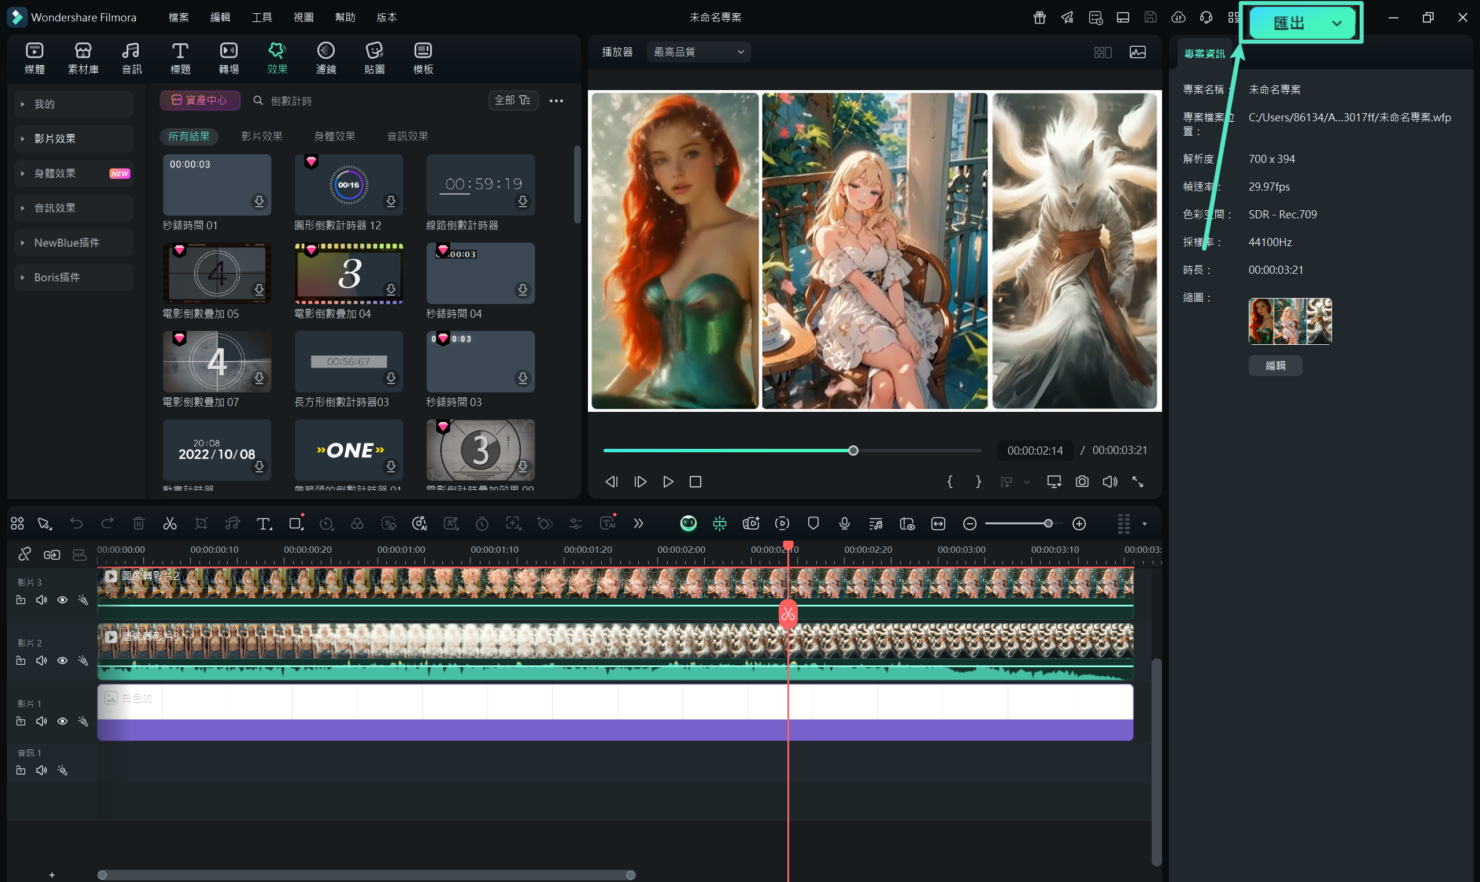Expand the NewBlue插件 category
Image resolution: width=1480 pixels, height=882 pixels.
click(74, 243)
